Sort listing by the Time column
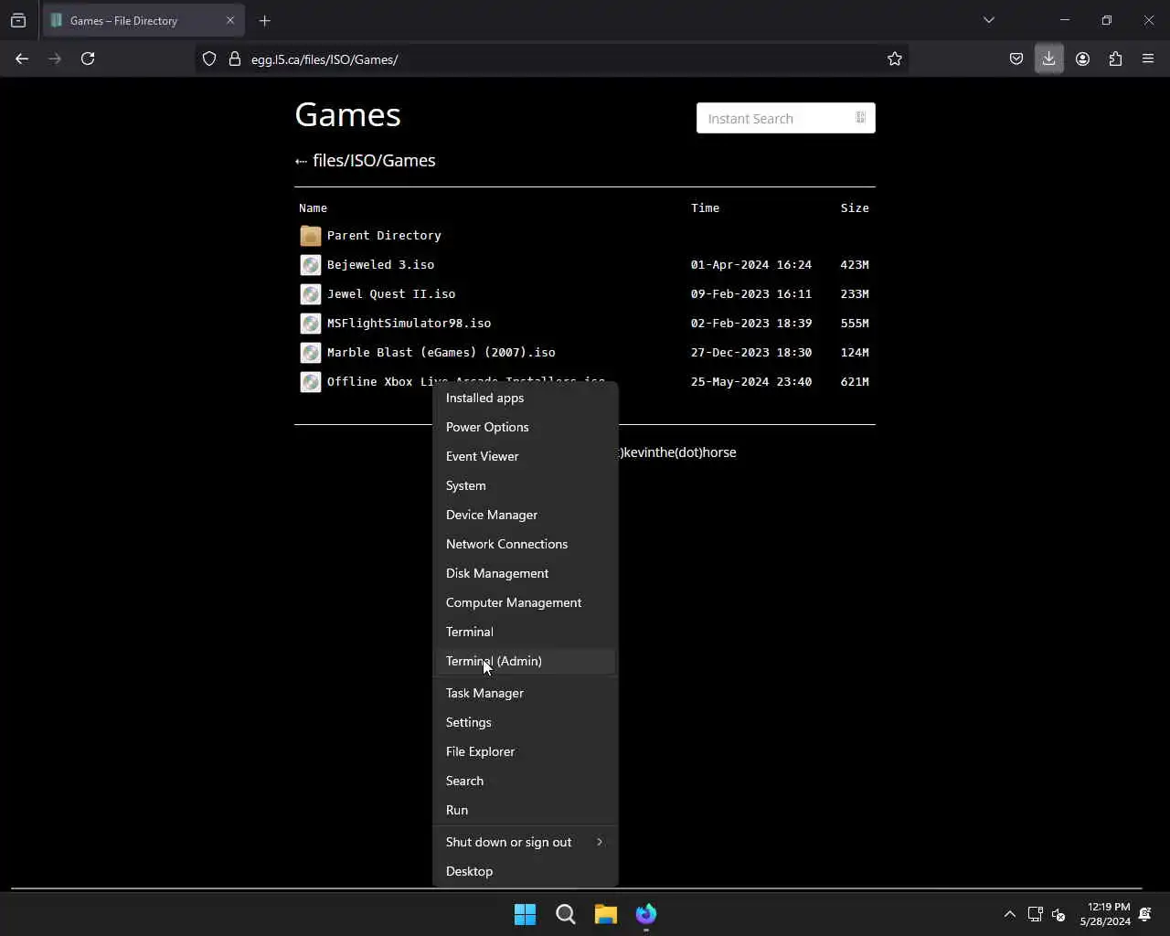 pyautogui.click(x=705, y=208)
